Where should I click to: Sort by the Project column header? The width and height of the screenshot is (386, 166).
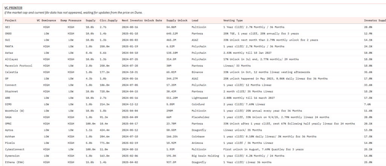coord(11,21)
